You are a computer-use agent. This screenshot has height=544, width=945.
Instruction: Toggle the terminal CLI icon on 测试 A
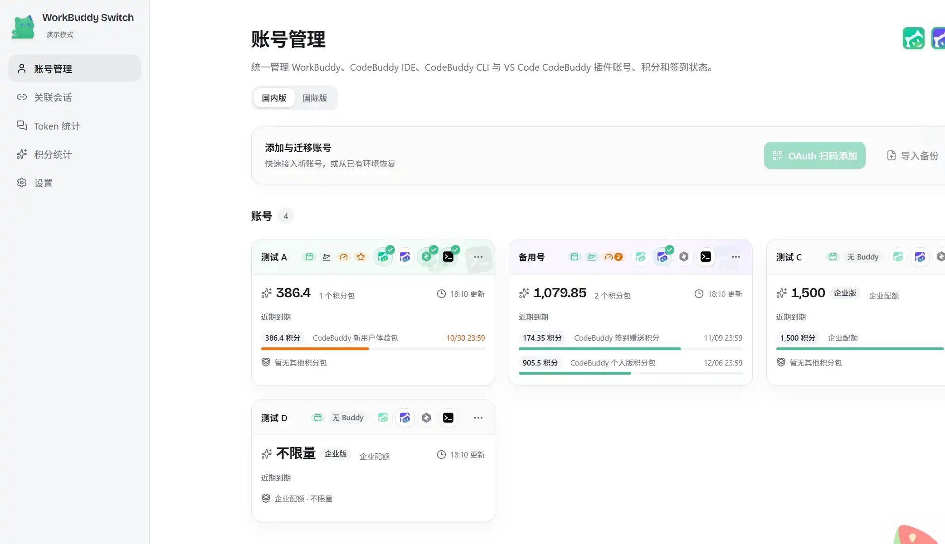point(448,257)
